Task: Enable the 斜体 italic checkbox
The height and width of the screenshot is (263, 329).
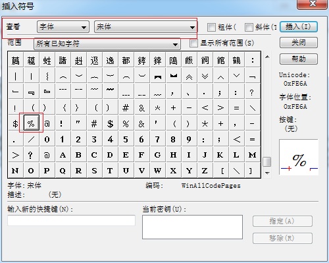Action: click(249, 27)
